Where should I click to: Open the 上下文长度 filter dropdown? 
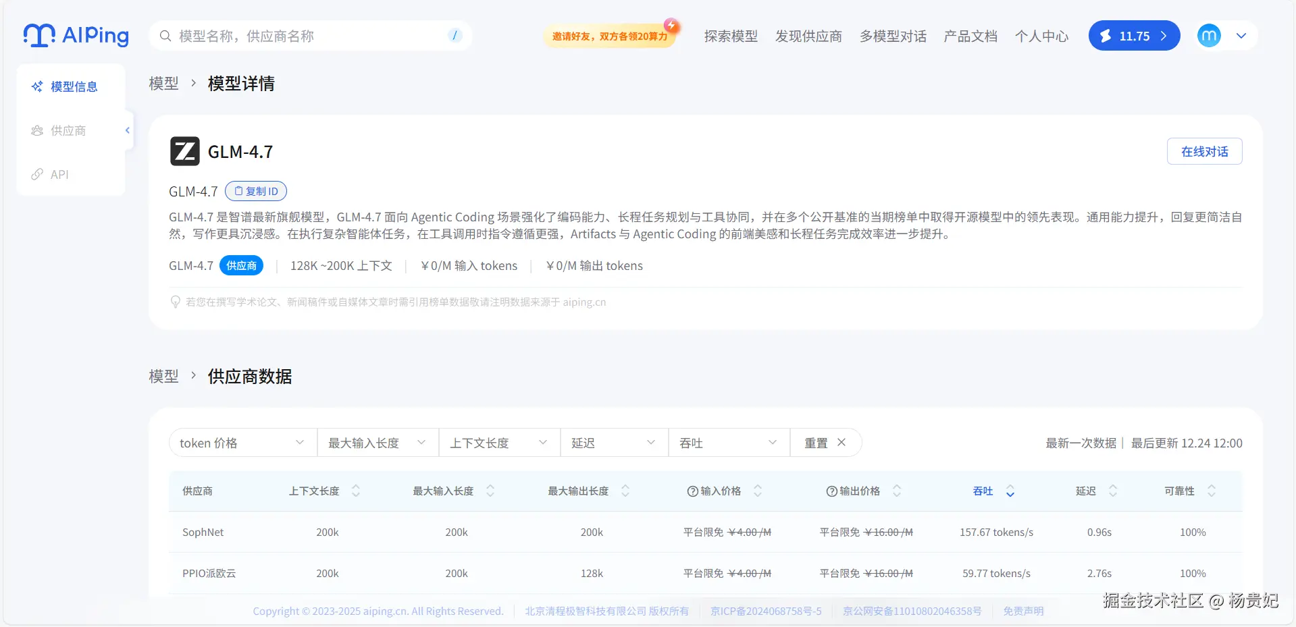500,443
